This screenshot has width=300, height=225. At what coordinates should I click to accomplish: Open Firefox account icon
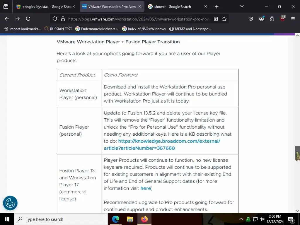click(261, 18)
